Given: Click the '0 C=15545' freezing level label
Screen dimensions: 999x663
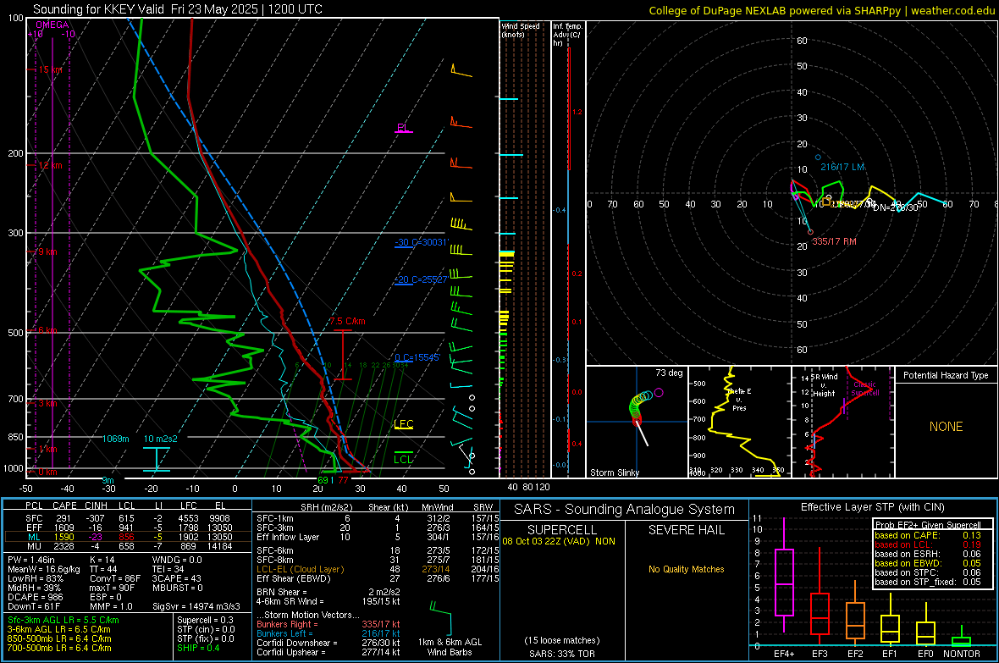Looking at the screenshot, I should coord(417,357).
